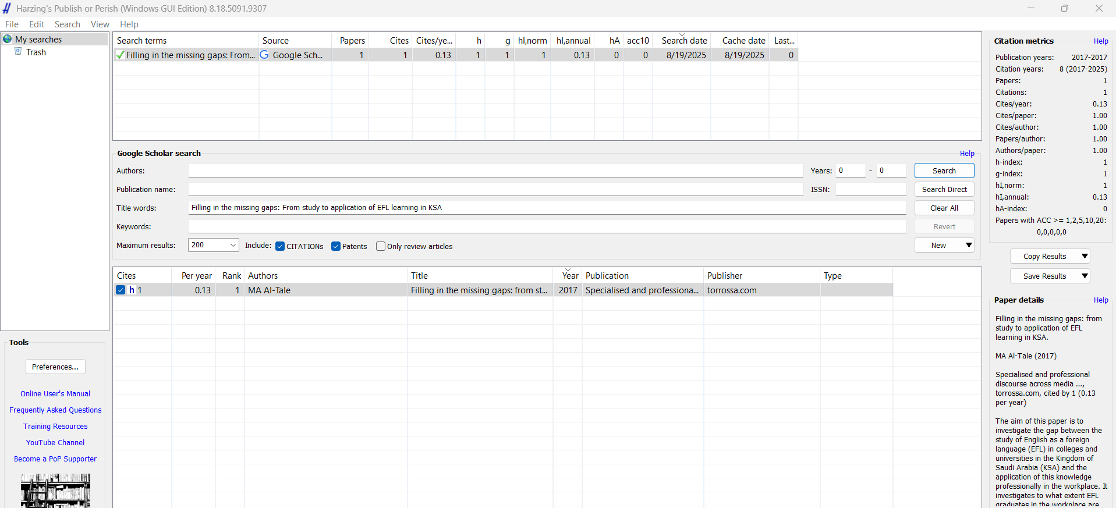Click the bookshelf image in Tools panel

(56, 491)
